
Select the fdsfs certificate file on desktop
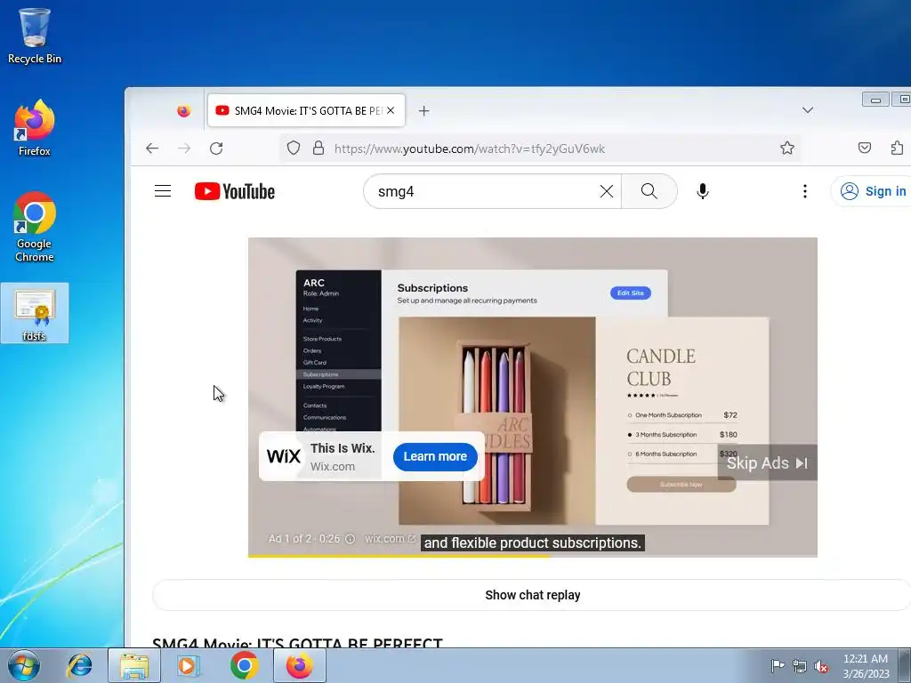(35, 314)
